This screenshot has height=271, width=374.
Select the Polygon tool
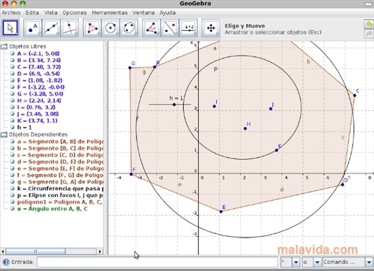pos(92,28)
